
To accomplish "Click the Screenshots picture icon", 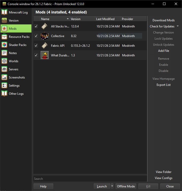I will click(4, 77).
